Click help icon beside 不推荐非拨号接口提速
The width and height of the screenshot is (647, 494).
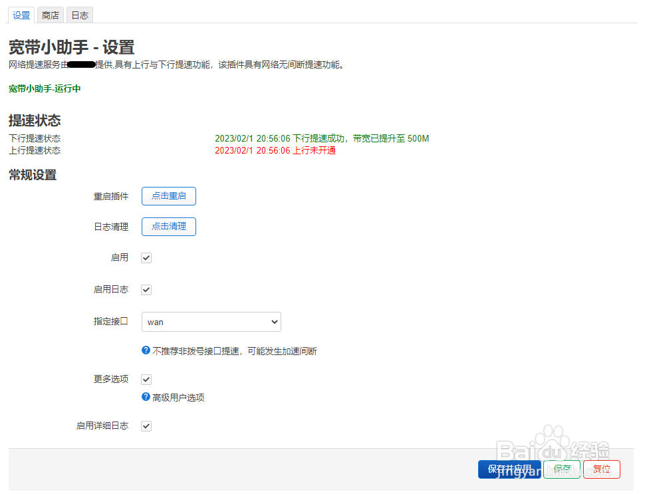tap(146, 350)
